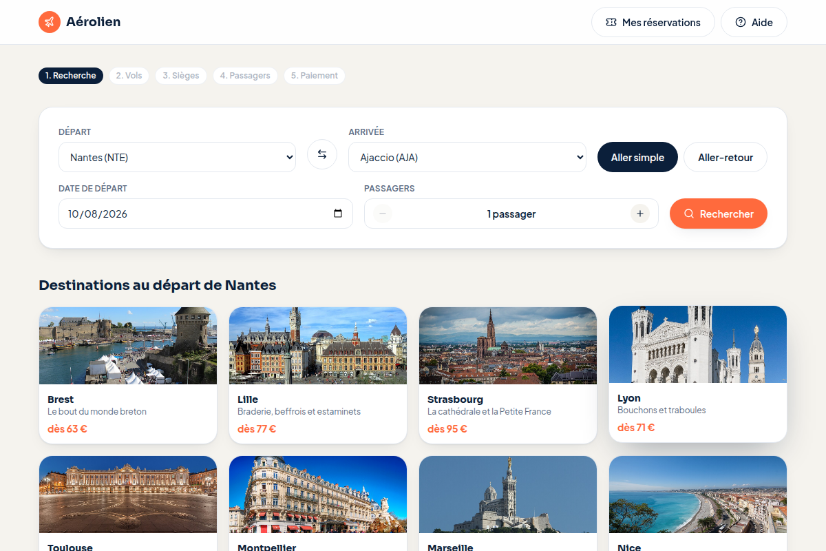Click the 'dès 95 €' Strasbourg price

coord(447,429)
